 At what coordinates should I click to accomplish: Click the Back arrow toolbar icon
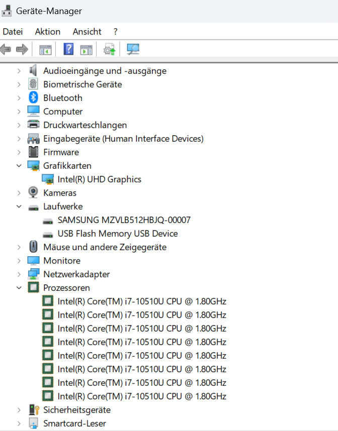point(6,49)
